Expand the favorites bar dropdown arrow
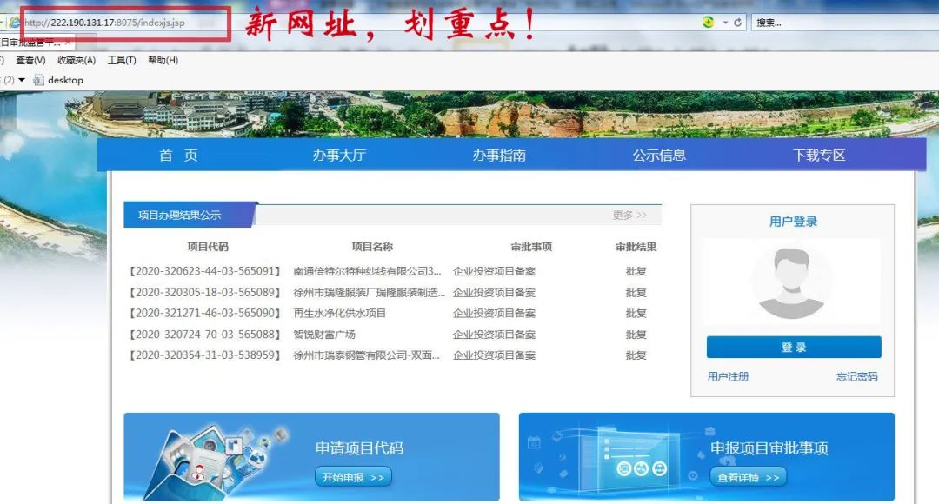Image resolution: width=939 pixels, height=504 pixels. (x=22, y=80)
